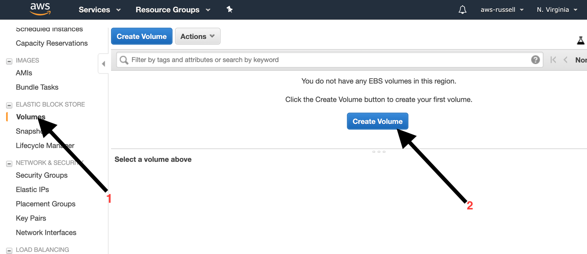Open the Actions dropdown
The height and width of the screenshot is (254, 587).
coord(197,36)
